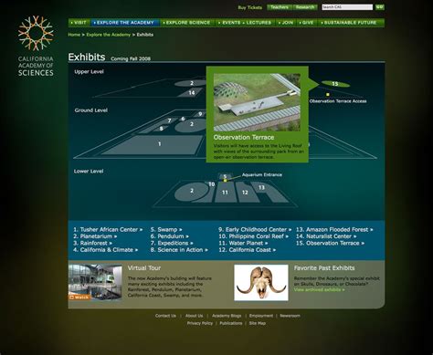Click the Go search button
This screenshot has height=355, width=433.
tap(379, 7)
